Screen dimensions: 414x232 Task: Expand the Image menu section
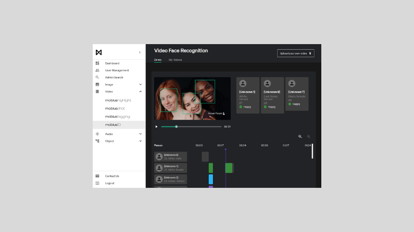pos(140,84)
